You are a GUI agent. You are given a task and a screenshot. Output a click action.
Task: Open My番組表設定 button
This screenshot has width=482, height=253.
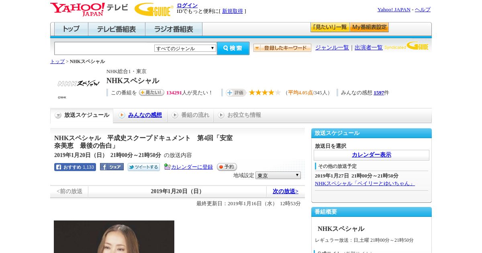click(369, 27)
